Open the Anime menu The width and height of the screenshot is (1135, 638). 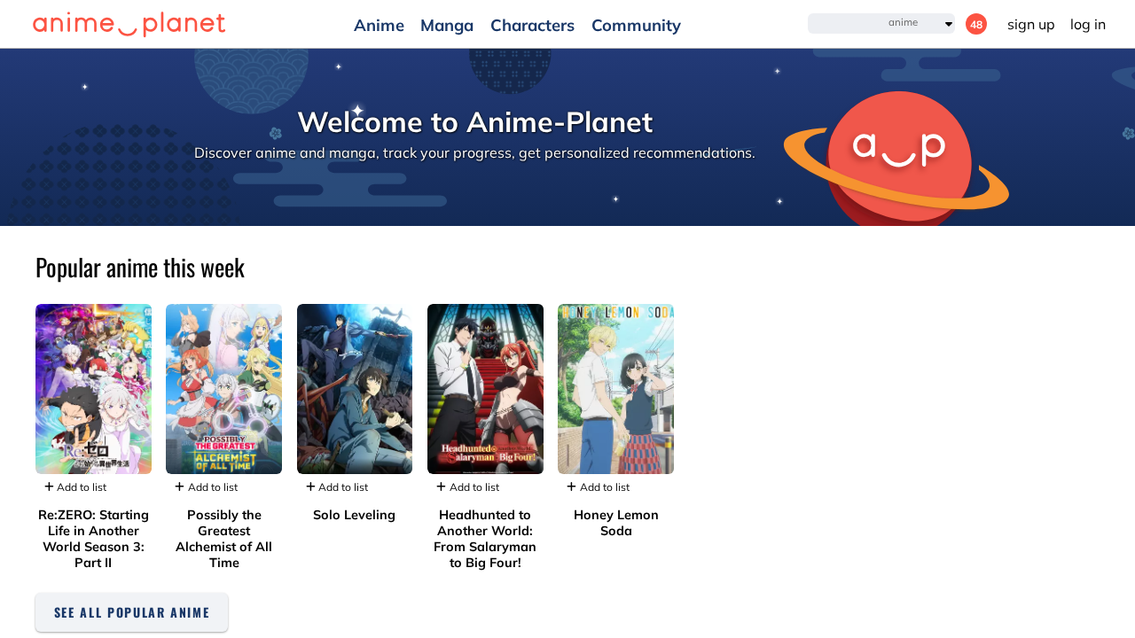point(379,25)
